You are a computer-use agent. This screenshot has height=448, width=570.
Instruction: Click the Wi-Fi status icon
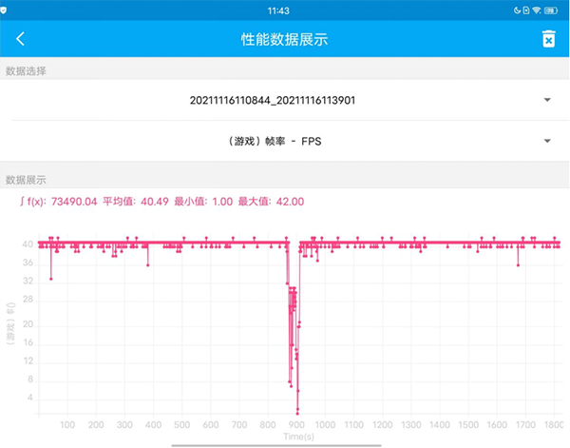[536, 9]
